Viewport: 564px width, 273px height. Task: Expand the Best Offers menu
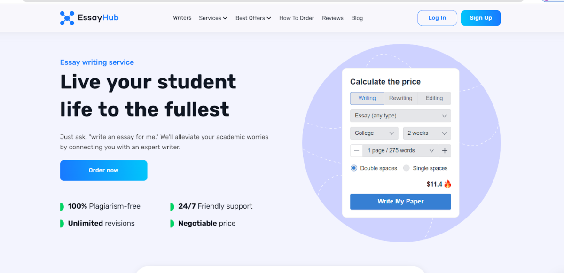click(x=253, y=18)
